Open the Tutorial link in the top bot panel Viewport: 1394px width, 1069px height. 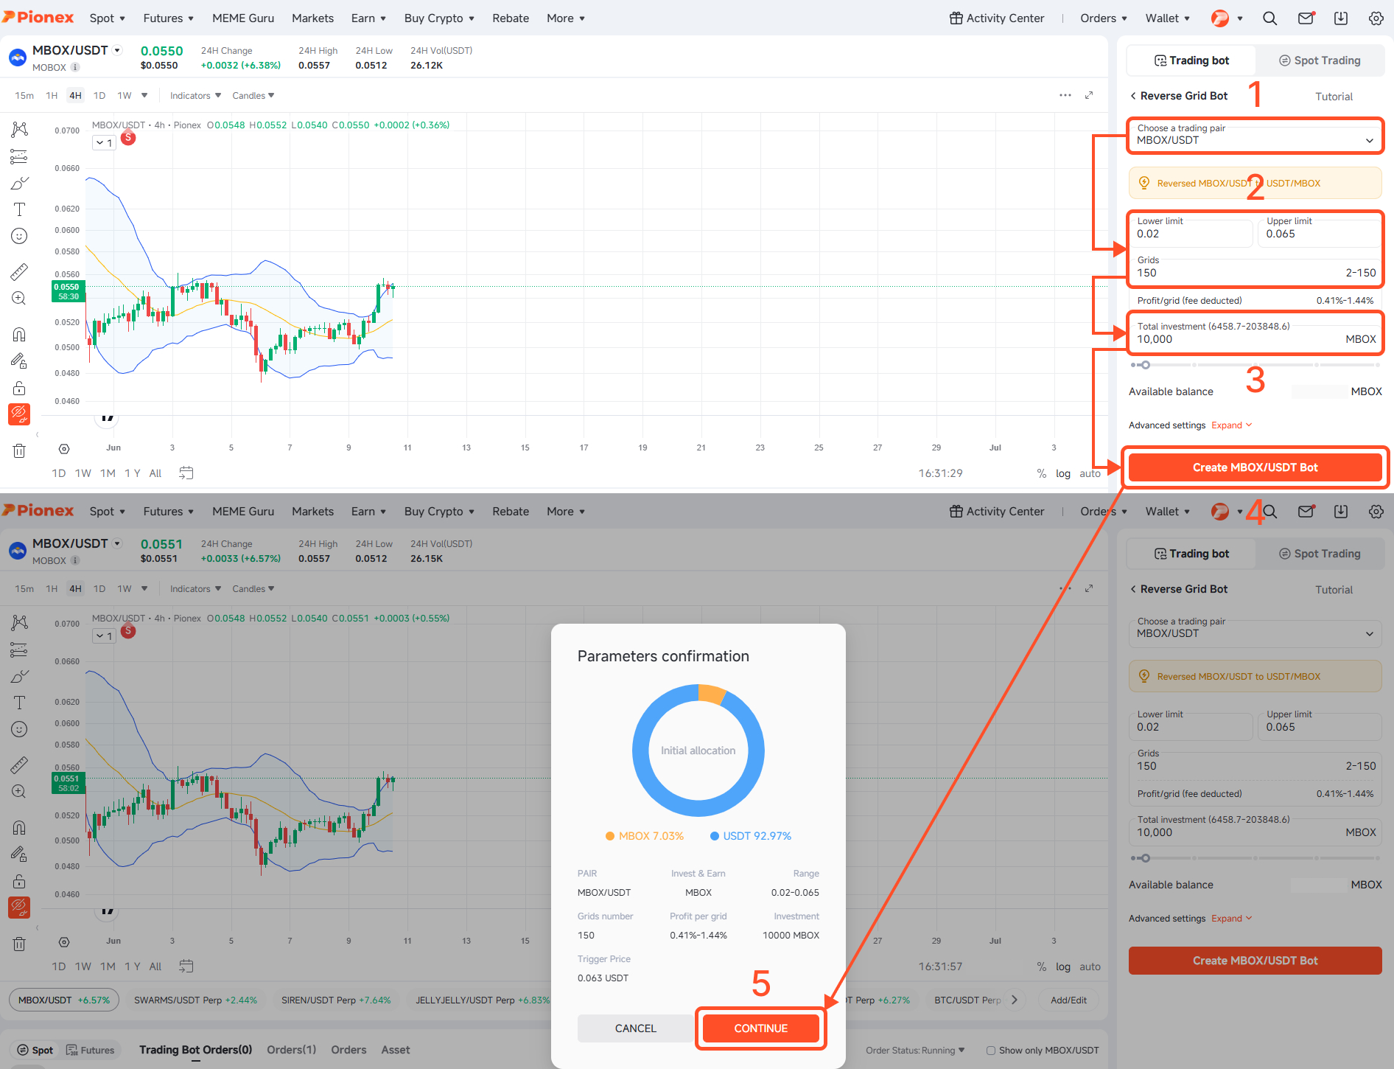tap(1334, 97)
